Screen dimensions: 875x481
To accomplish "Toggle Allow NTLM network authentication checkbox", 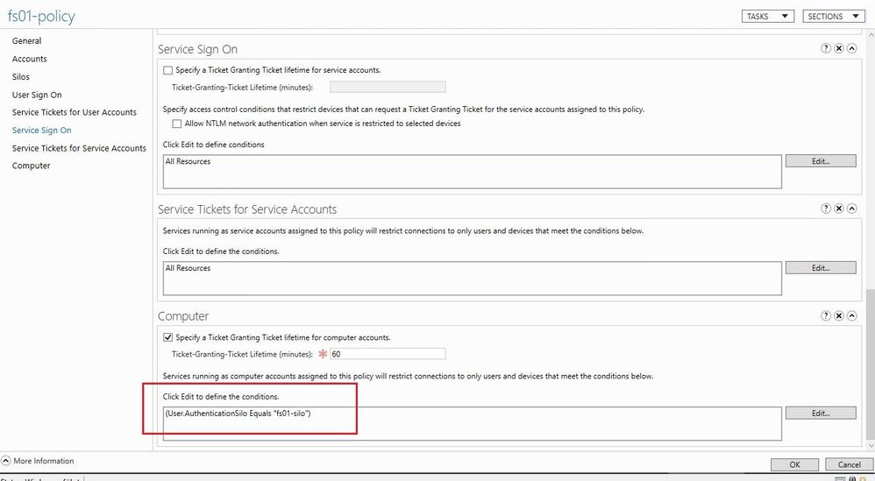I will tap(177, 124).
